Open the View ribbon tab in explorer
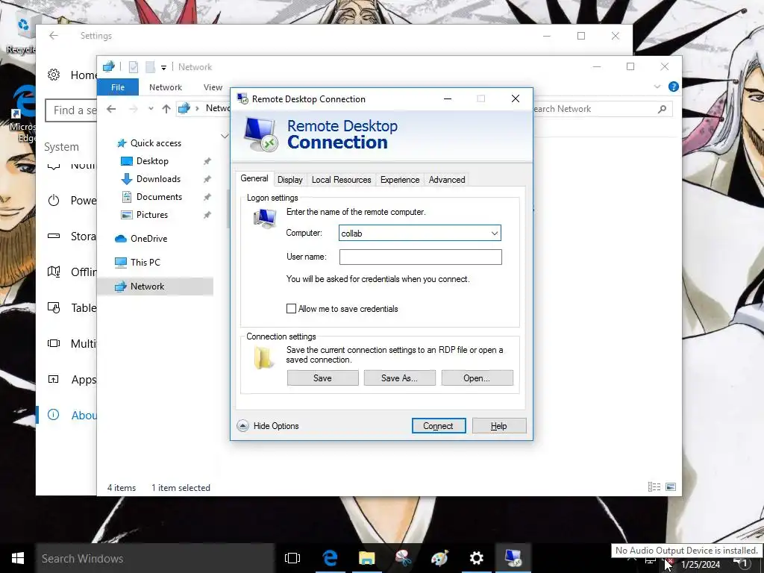Viewport: 764px width, 573px height. click(x=213, y=87)
